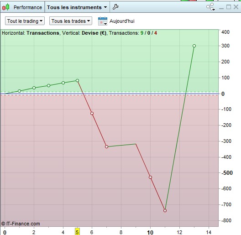Image resolution: width=241 pixels, height=235 pixels.
Task: Open the wrench settings icon
Action: tap(115, 7)
